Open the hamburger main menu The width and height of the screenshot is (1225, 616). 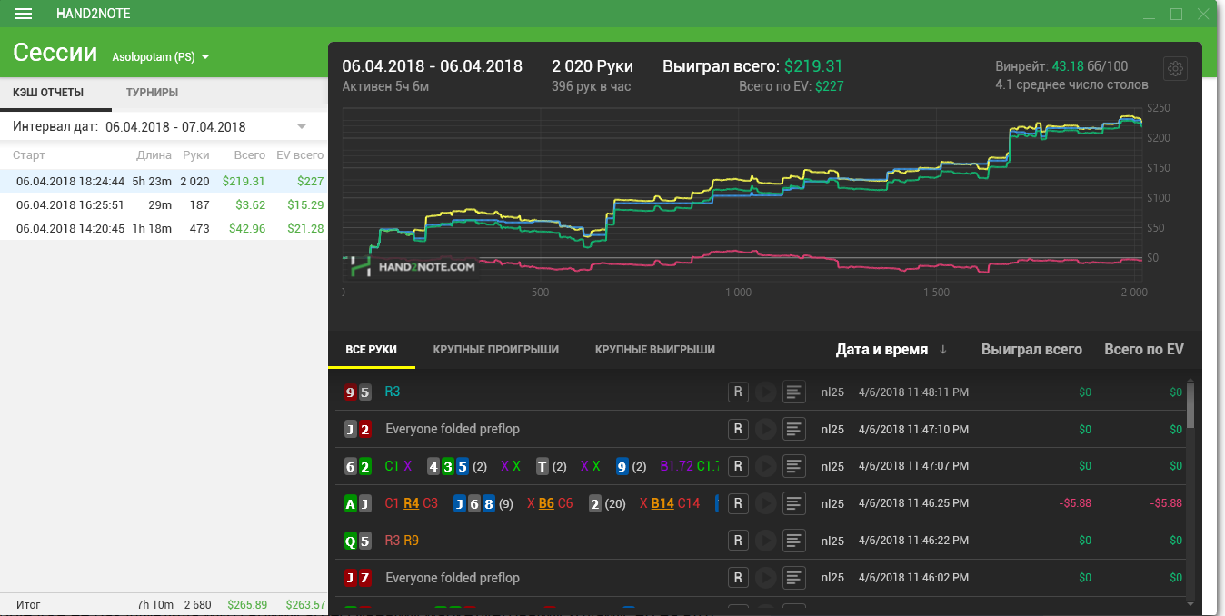24,14
